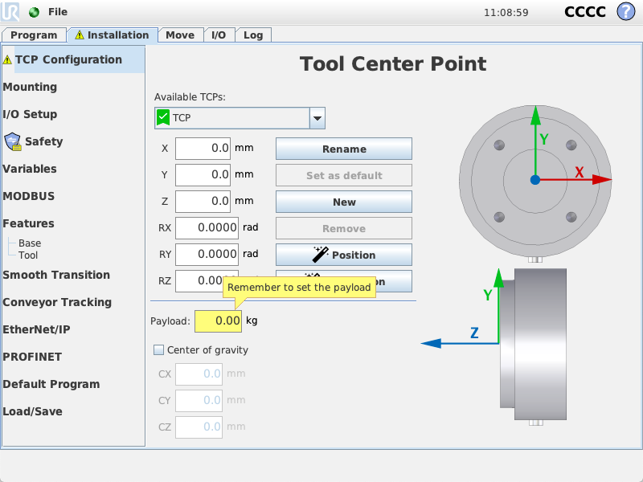Image resolution: width=643 pixels, height=482 pixels.
Task: Click the Safety shield icon
Action: 12,141
